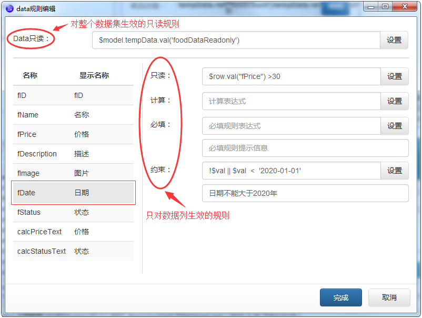Select the calcPriceText row

(x=73, y=232)
